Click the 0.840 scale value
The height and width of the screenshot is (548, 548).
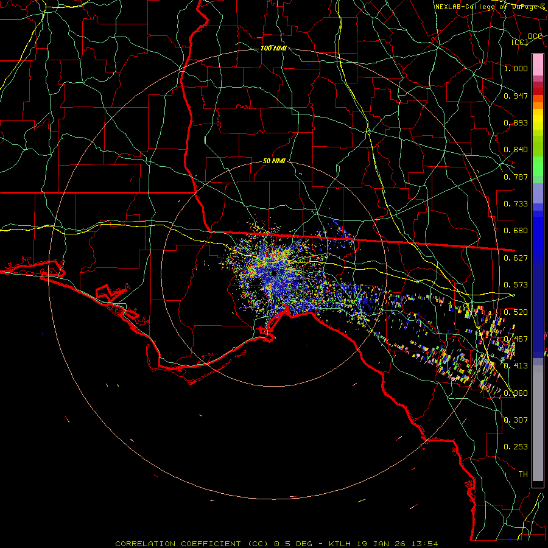point(516,150)
